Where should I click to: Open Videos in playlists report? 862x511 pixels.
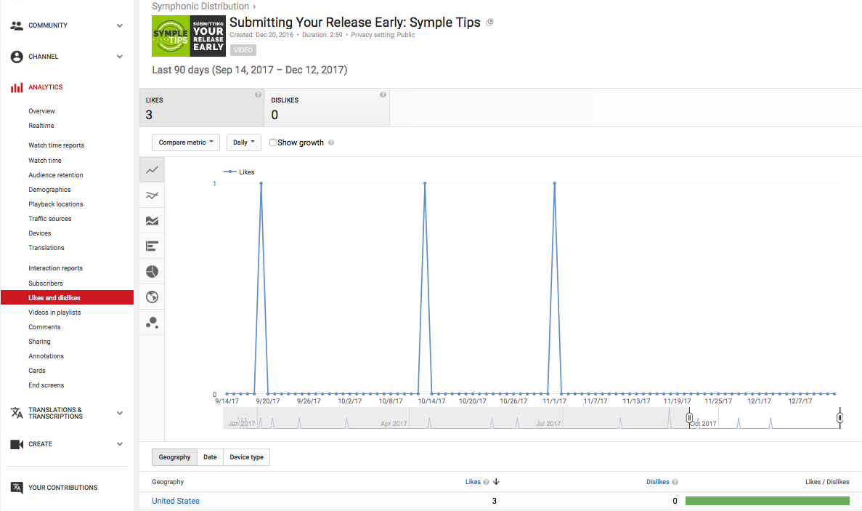coord(54,313)
